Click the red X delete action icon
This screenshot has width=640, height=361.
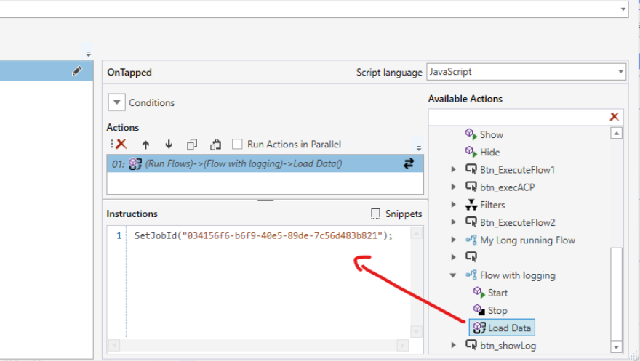121,145
